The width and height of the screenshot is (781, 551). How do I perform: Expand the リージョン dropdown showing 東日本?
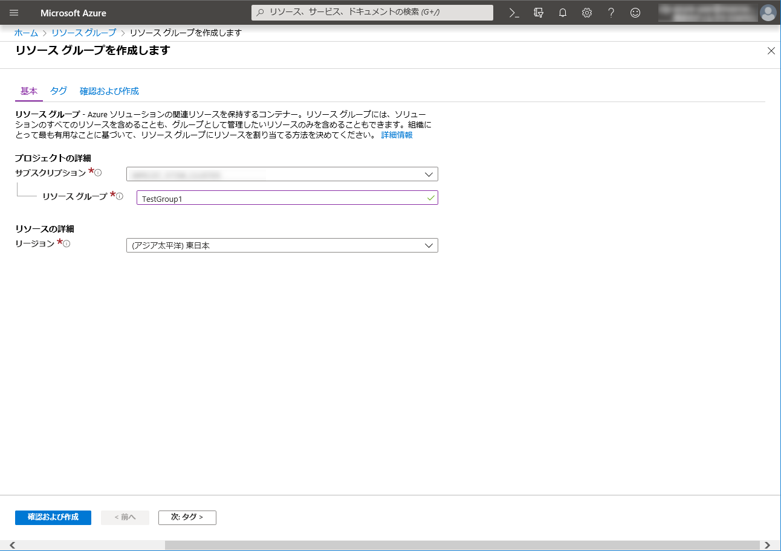(x=282, y=245)
